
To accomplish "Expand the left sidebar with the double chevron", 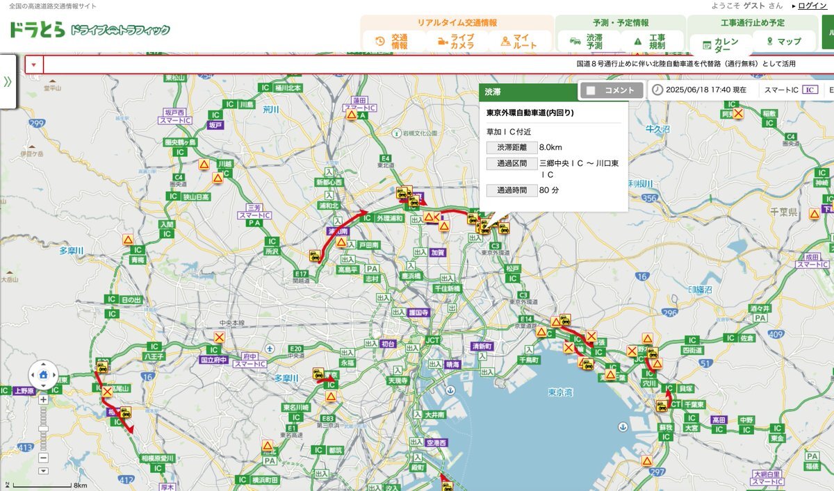I will 8,81.
